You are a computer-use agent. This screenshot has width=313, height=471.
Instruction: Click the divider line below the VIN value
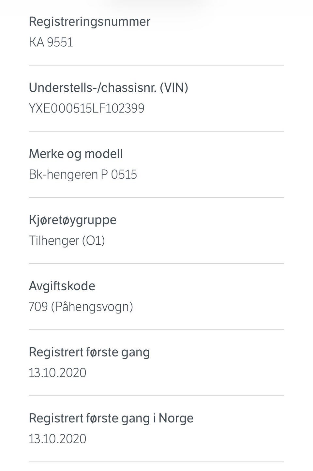156,131
